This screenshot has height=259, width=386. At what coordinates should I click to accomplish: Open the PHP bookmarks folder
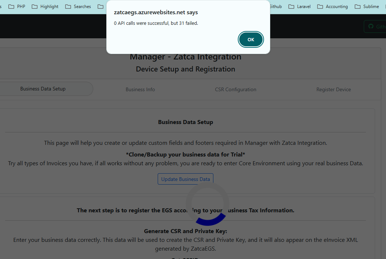(17, 7)
